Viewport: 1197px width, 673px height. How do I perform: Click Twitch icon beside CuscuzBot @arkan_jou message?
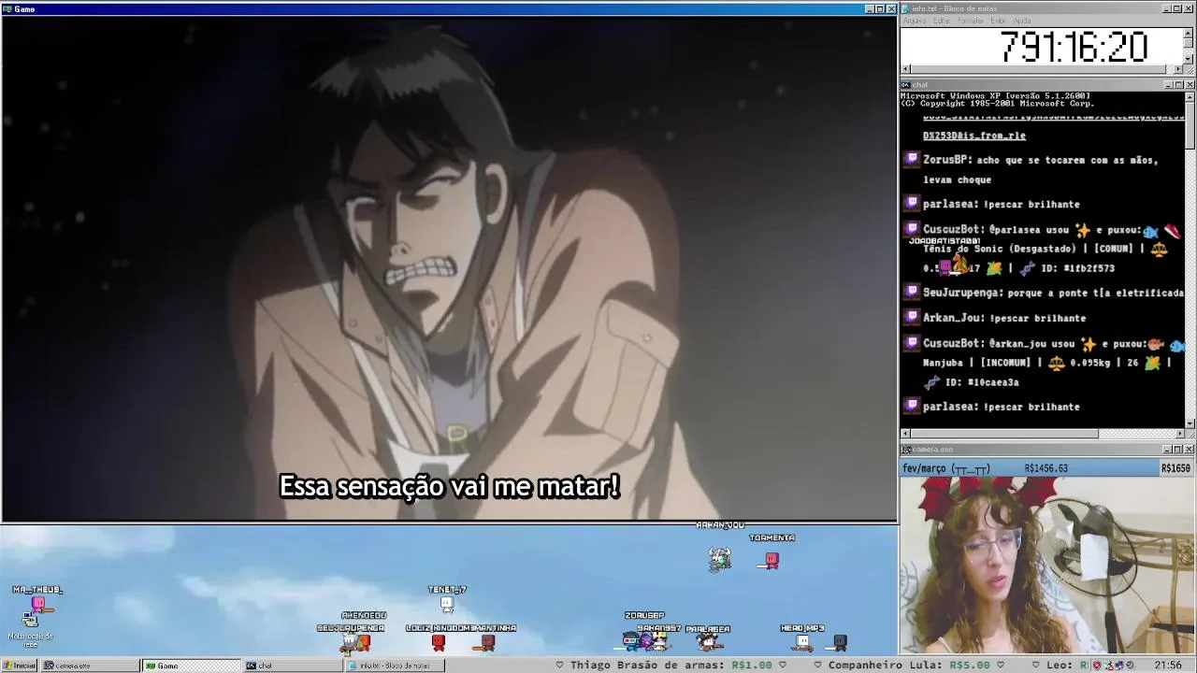(912, 343)
